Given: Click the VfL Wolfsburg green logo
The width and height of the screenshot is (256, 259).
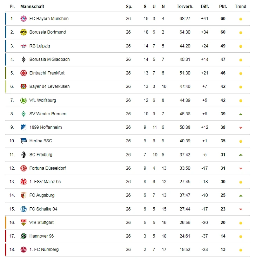Looking at the screenshot, I should 23,101.
